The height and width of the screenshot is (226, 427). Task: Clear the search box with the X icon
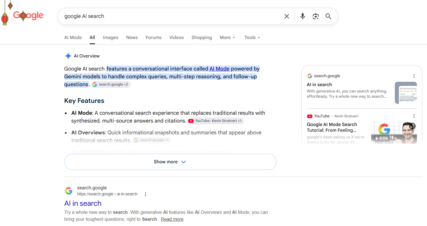(287, 16)
